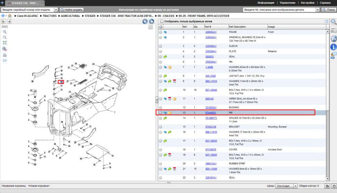The height and width of the screenshot is (193, 337).
Task: Expand Case IH AG APAC breadcrumb
Action: pos(16,16)
